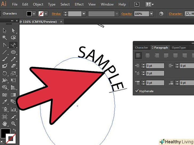Open Recolor Artwork from control bar
Viewport: 194px width, 145px height.
(x=161, y=14)
